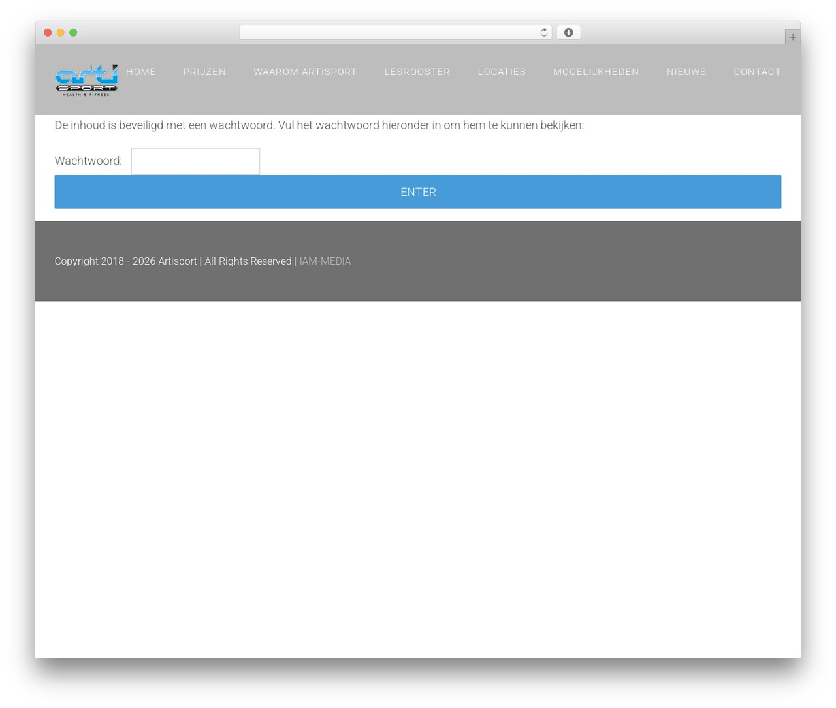Viewport: 836px width, 708px height.
Task: Click the Artisport logo
Action: (x=86, y=80)
